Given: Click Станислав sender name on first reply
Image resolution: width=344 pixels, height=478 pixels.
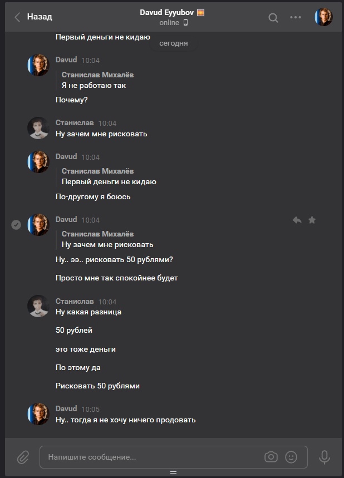Looking at the screenshot, I should 75,123.
